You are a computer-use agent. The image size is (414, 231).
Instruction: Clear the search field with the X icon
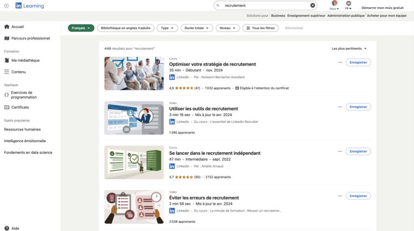pyautogui.click(x=313, y=5)
